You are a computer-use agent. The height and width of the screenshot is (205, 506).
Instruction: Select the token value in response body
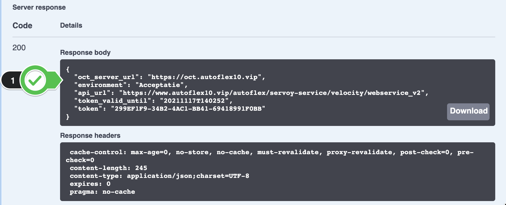[188, 109]
